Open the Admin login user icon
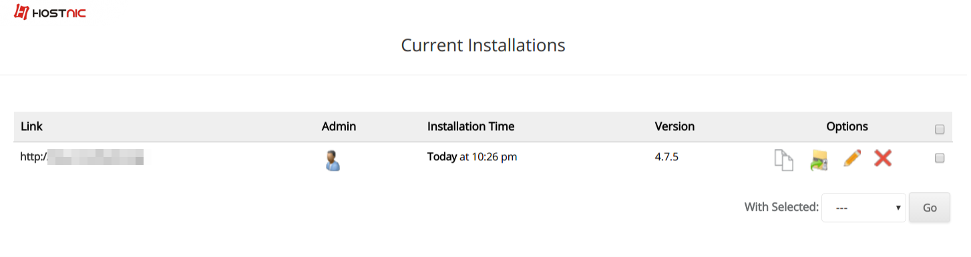The width and height of the screenshot is (971, 257). coord(333,160)
